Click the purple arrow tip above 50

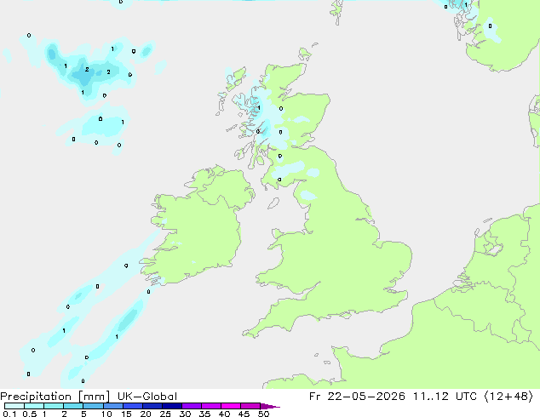(270, 406)
